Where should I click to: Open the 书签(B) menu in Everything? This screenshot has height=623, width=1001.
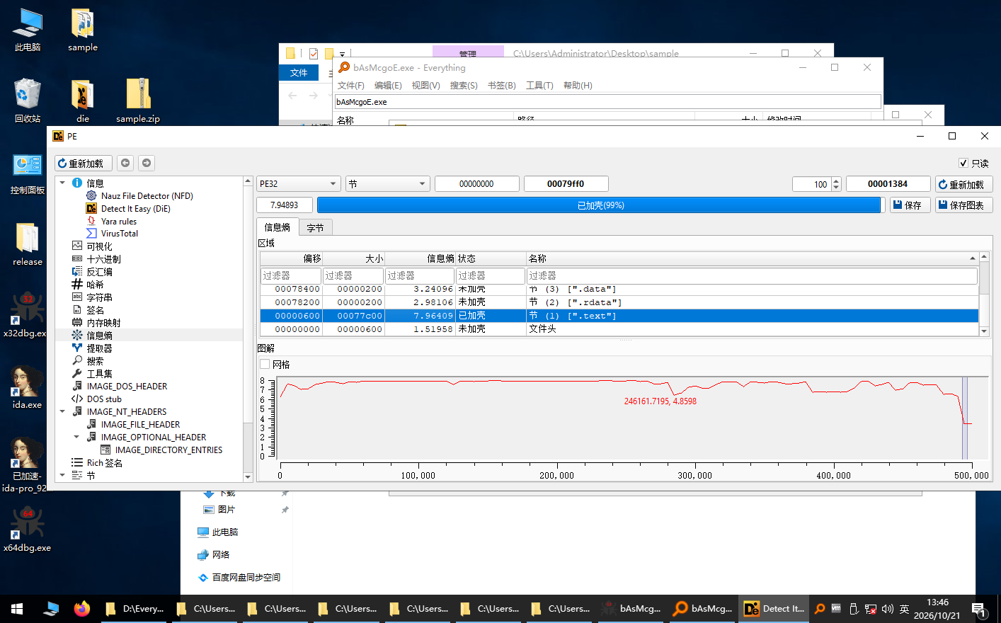(502, 86)
